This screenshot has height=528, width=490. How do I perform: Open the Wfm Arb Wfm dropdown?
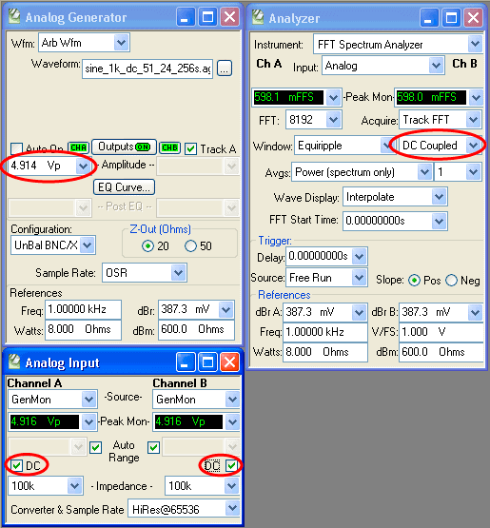click(121, 43)
